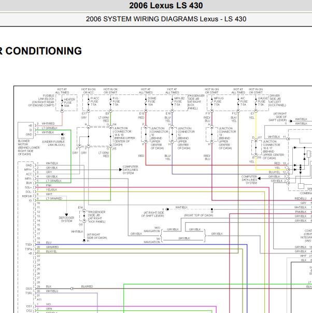
Task: Select the 'MPX-B2 FUSE 7.5A' label
Action: coord(179,101)
